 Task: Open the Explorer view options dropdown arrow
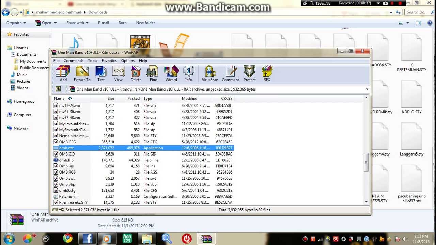(408, 23)
